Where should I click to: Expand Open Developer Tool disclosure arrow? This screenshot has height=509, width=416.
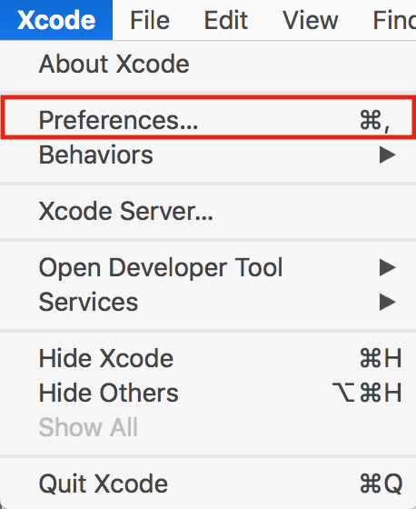click(x=388, y=268)
